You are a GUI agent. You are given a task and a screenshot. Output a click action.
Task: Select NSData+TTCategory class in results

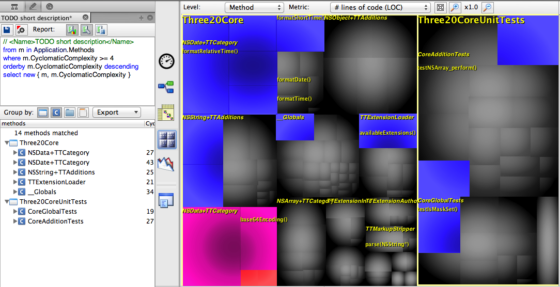tap(58, 153)
